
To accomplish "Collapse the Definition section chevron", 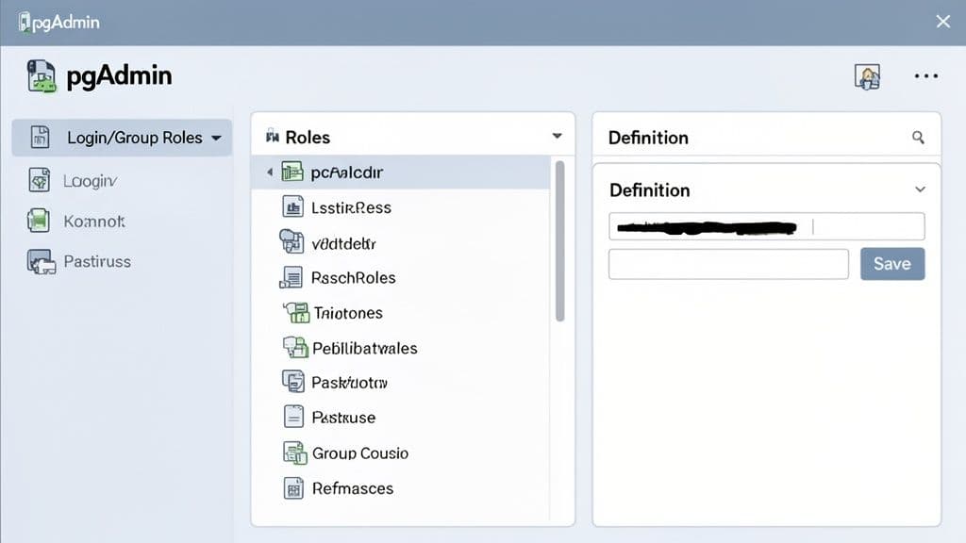I will pyautogui.click(x=920, y=189).
